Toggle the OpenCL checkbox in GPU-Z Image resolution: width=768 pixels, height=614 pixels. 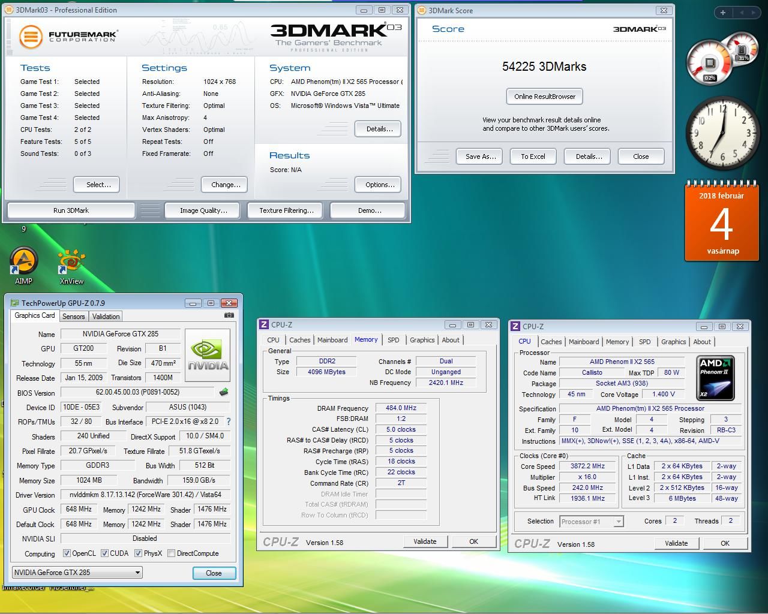click(67, 553)
